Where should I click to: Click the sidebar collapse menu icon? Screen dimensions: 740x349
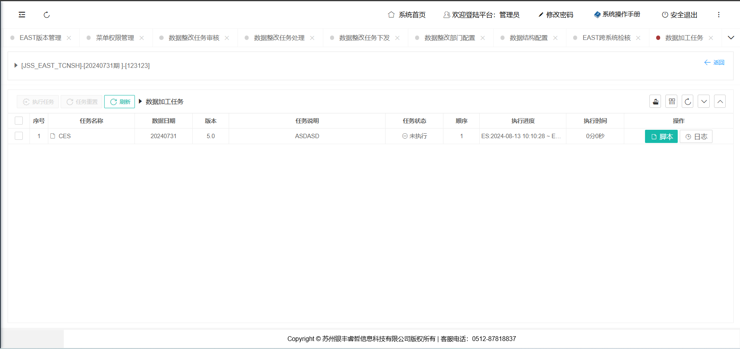pos(22,15)
